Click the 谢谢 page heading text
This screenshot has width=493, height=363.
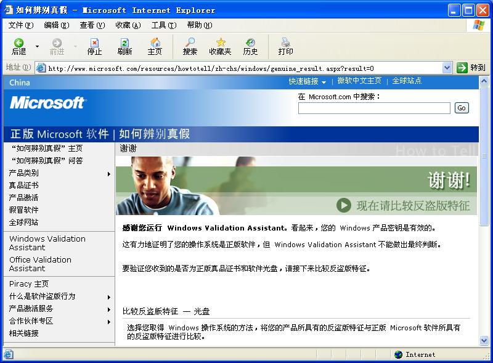[128, 148]
